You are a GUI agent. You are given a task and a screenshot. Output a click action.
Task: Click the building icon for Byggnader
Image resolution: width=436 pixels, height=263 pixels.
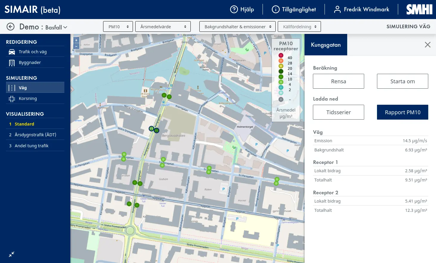coord(12,63)
